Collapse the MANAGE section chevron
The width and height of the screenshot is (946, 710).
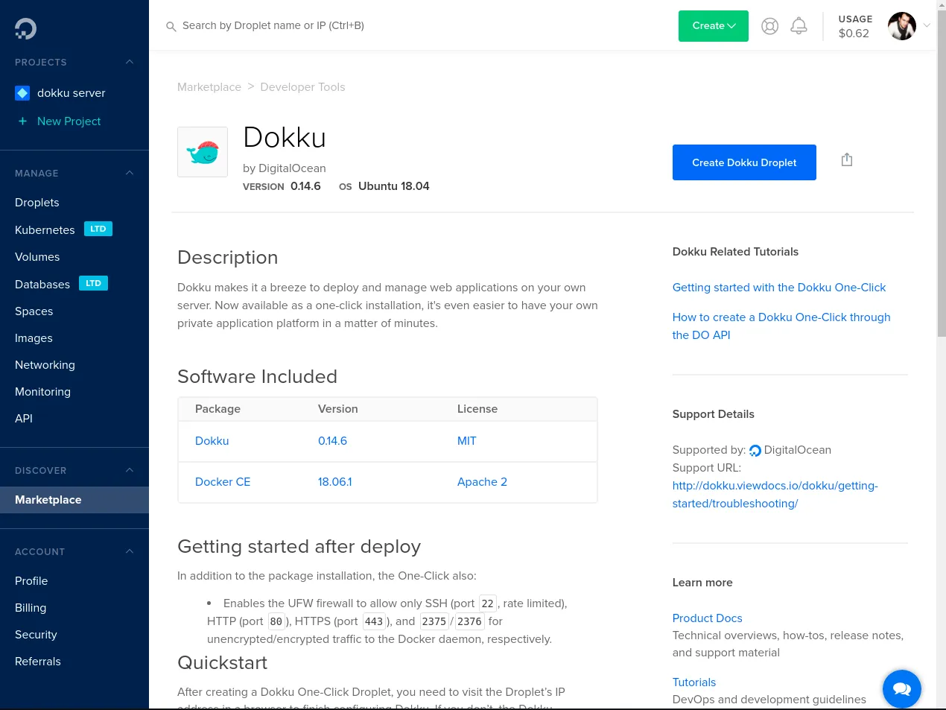point(129,172)
